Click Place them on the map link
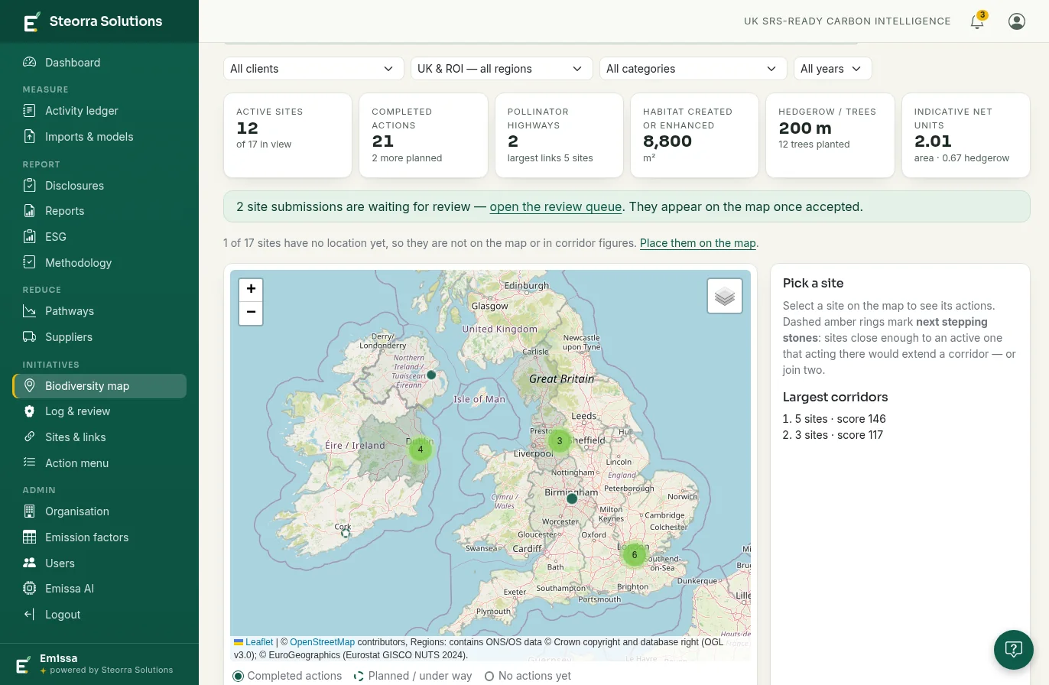 697,243
